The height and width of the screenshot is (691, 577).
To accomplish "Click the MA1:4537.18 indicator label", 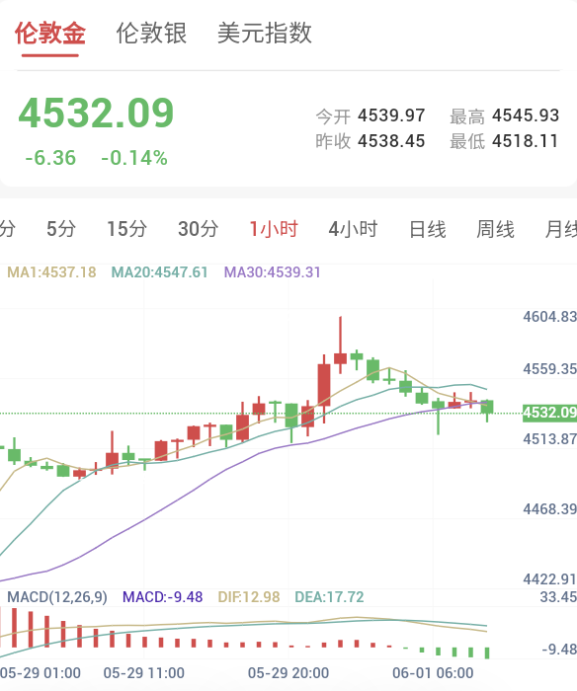I will pos(51,272).
